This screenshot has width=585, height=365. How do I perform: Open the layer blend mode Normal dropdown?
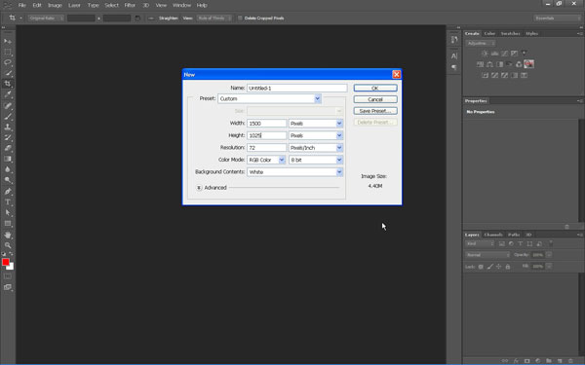coord(487,255)
